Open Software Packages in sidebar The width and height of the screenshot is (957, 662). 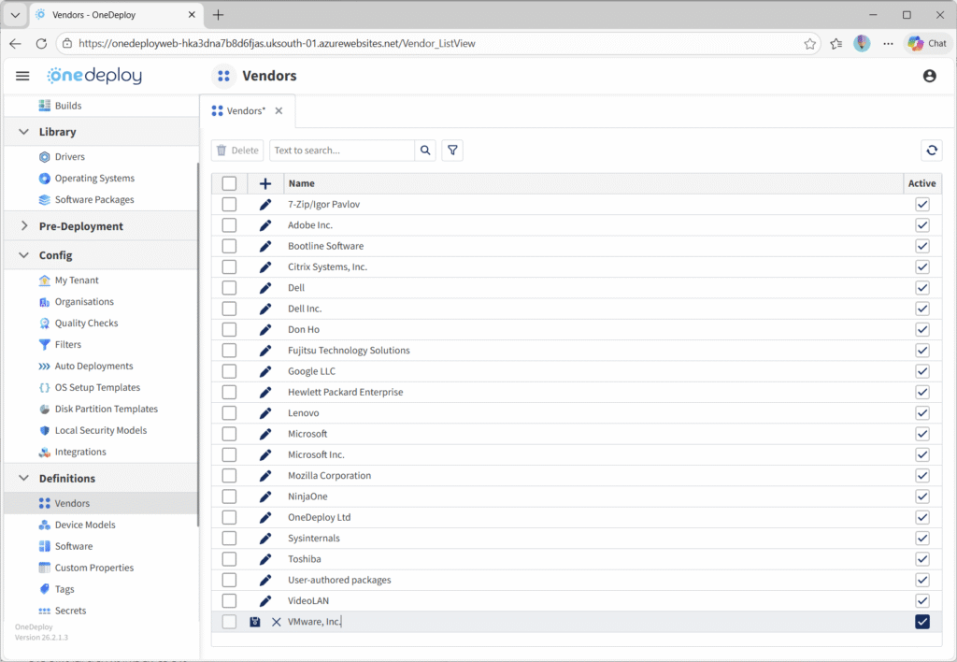[94, 200]
